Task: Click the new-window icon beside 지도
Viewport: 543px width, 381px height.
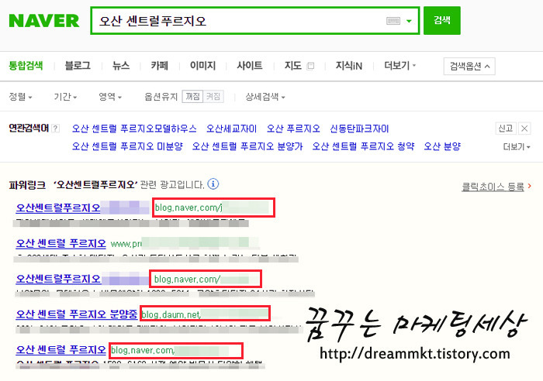Action: tap(310, 66)
